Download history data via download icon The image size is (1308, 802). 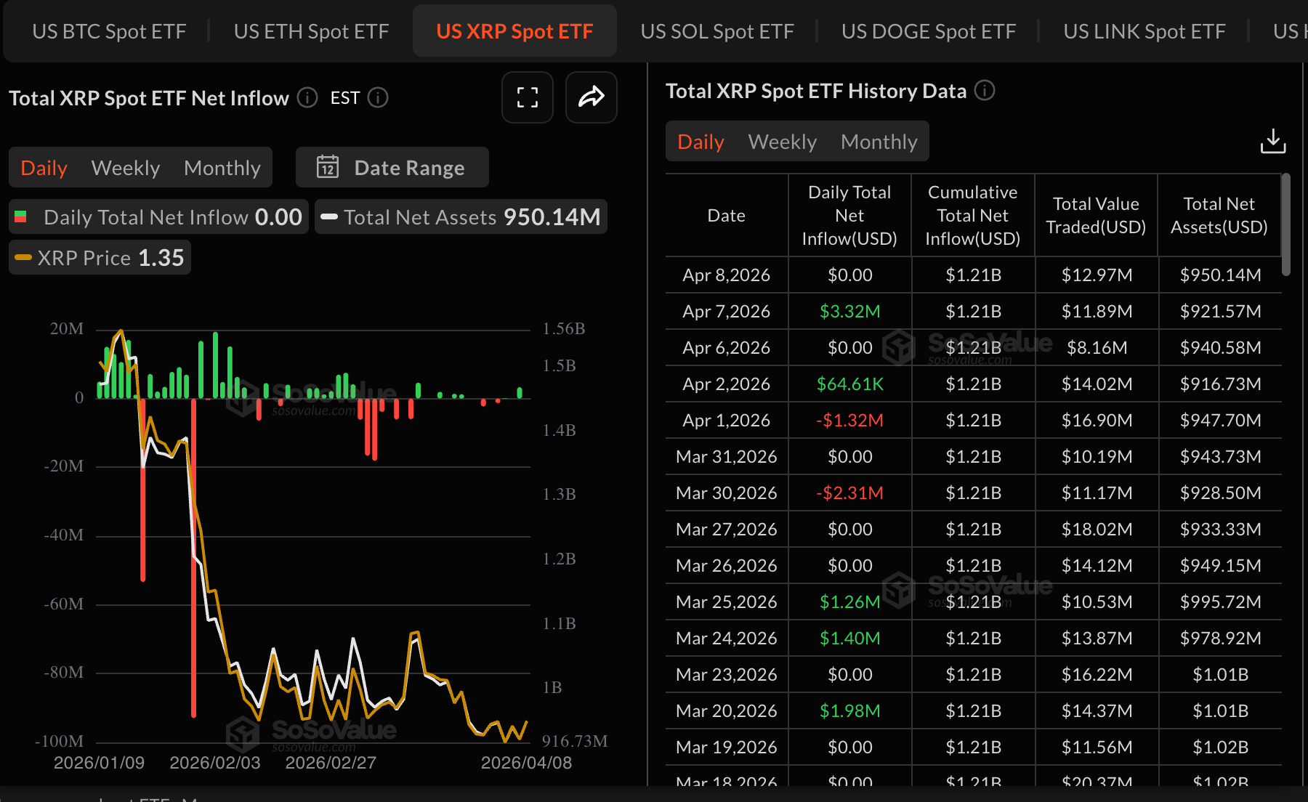[x=1272, y=141]
